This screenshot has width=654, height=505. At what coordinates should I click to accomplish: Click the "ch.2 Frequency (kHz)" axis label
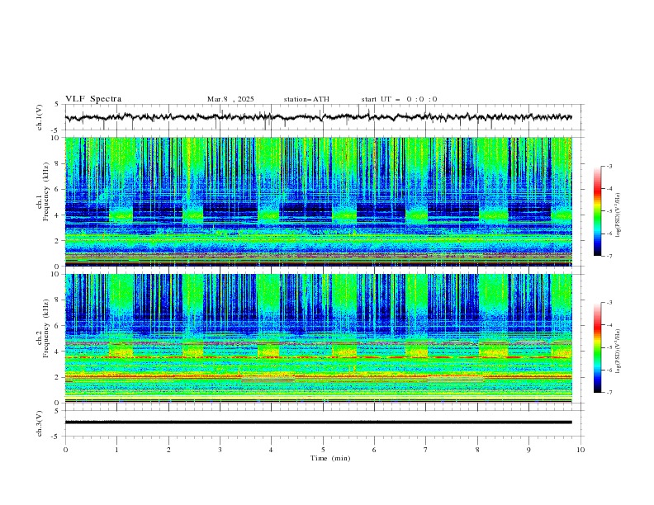pos(43,328)
